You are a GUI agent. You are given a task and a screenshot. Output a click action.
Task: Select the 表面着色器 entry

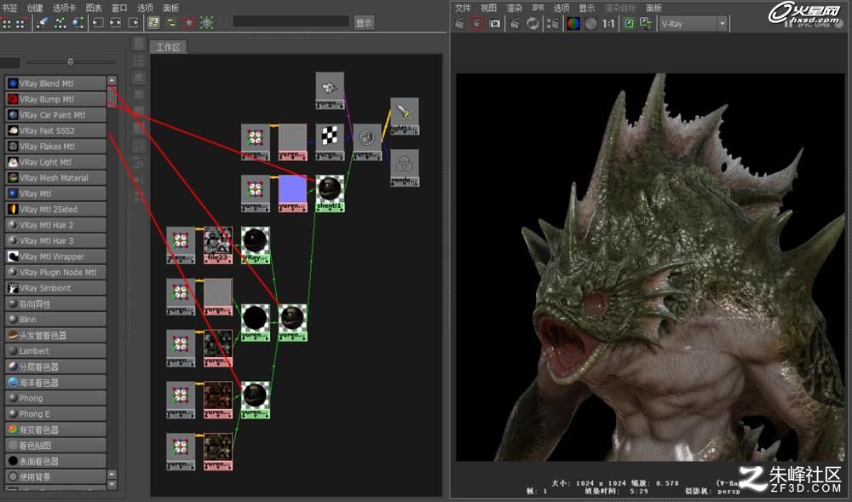55,461
